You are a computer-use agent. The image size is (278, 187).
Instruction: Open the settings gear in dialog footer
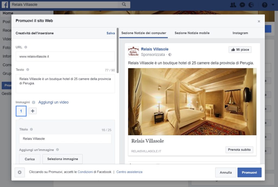click(x=20, y=172)
